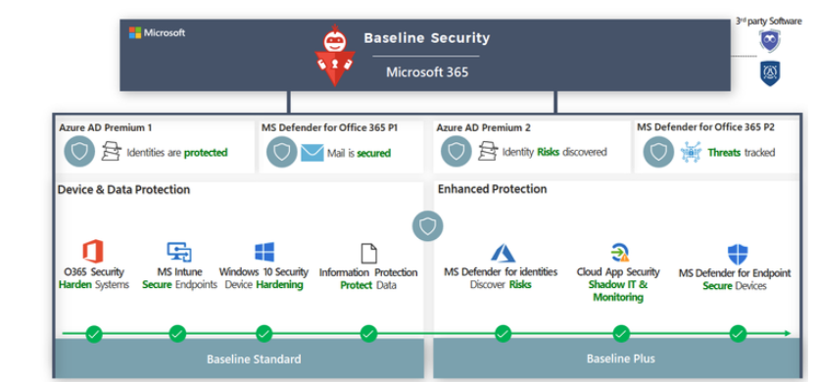Image resolution: width=817 pixels, height=382 pixels.
Task: Click the green checkmark below MS Defender for identities
Action: [503, 334]
